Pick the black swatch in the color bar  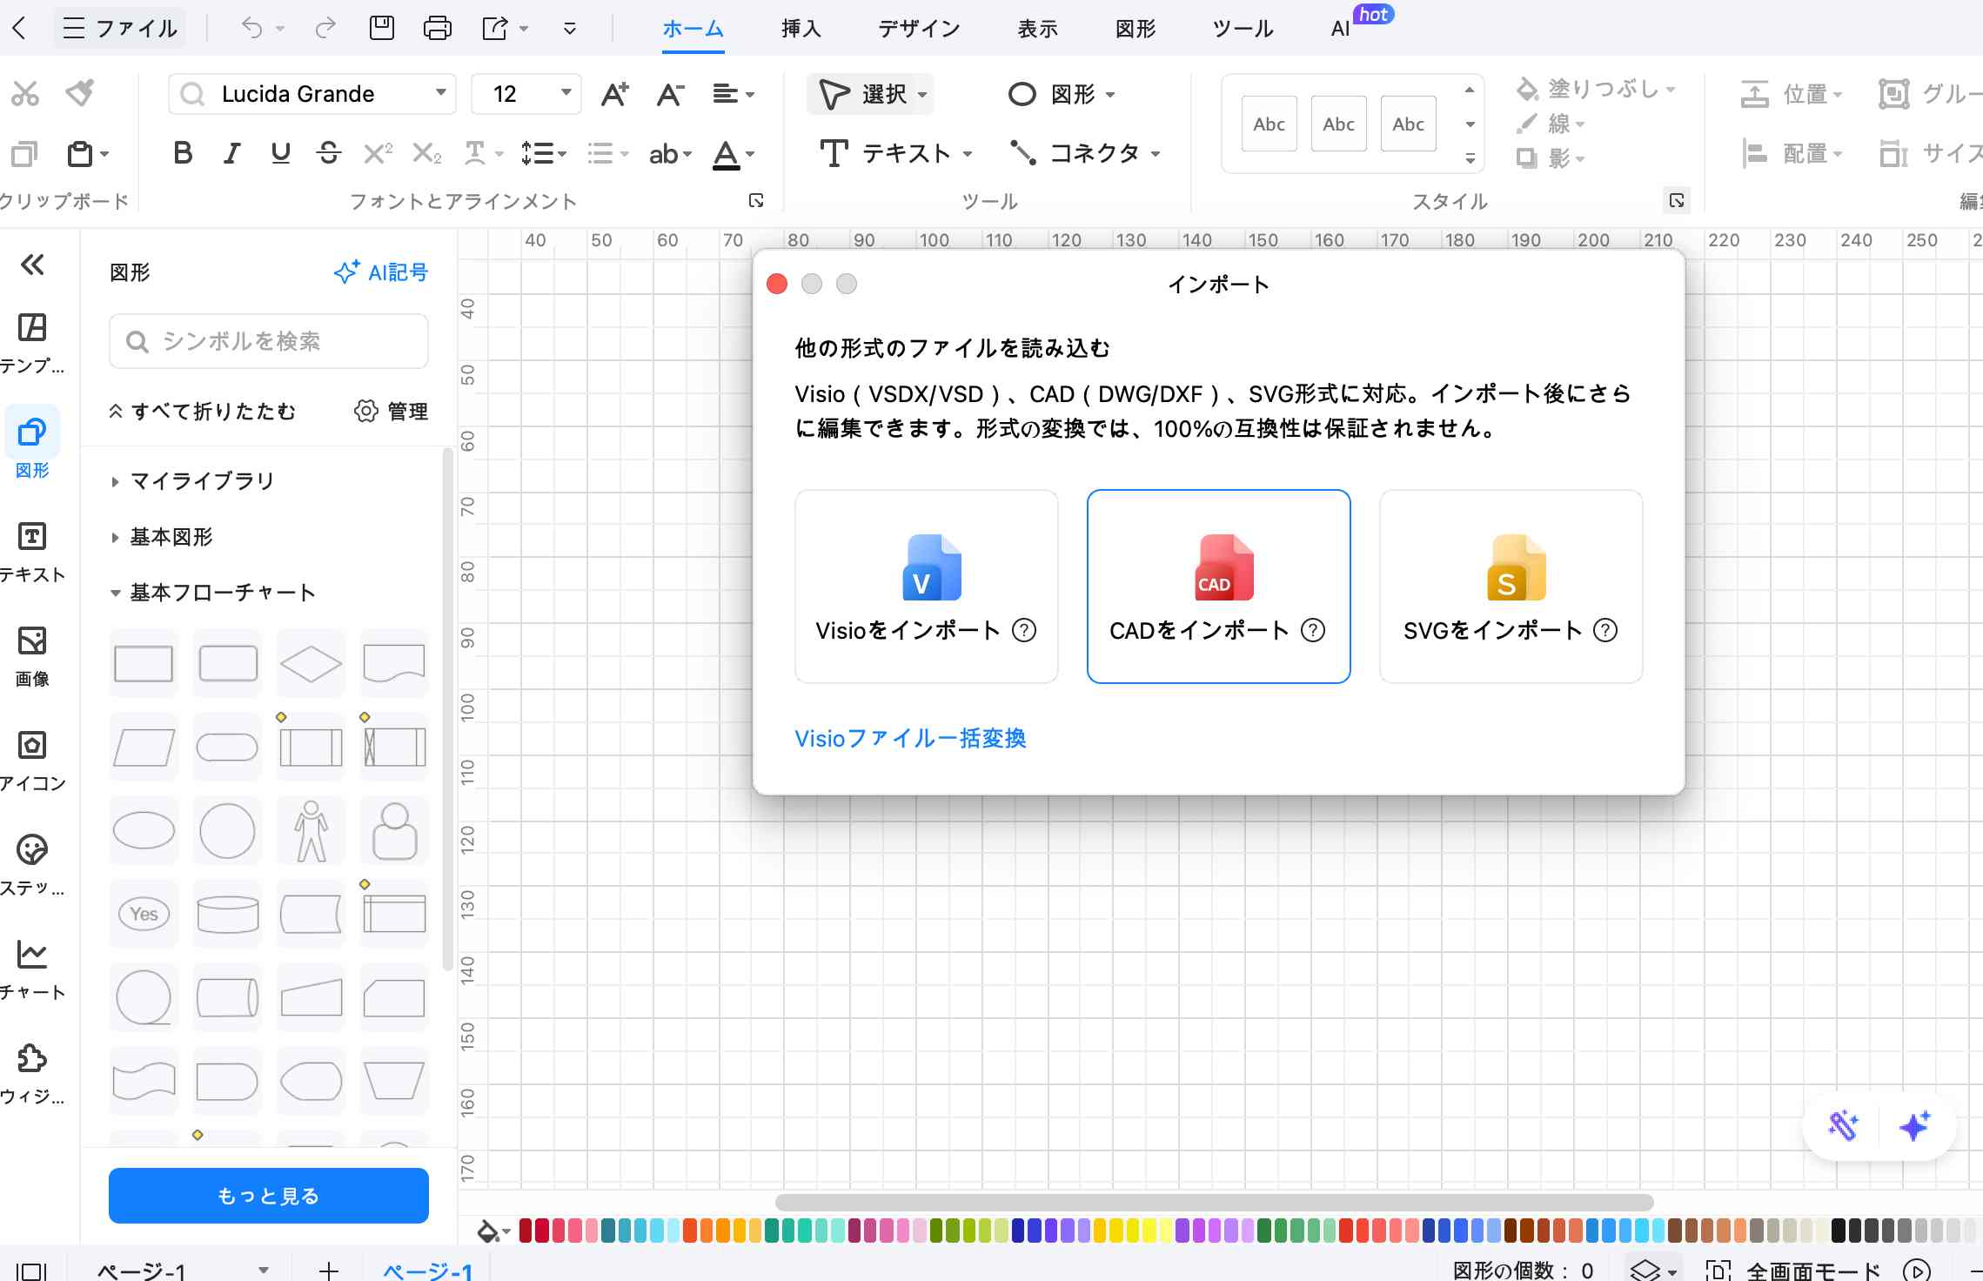[1839, 1231]
